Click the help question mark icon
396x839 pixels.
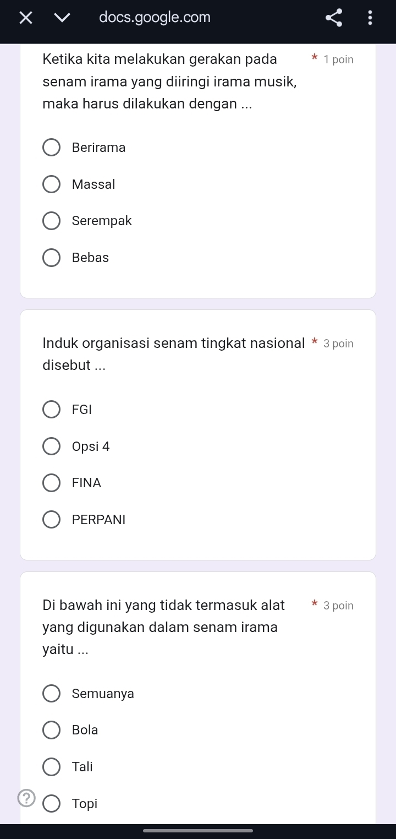pos(26,797)
